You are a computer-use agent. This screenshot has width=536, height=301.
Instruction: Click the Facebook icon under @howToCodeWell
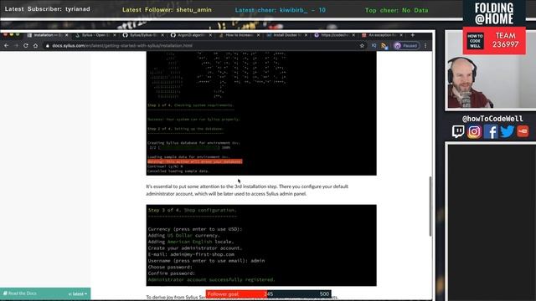click(491, 132)
